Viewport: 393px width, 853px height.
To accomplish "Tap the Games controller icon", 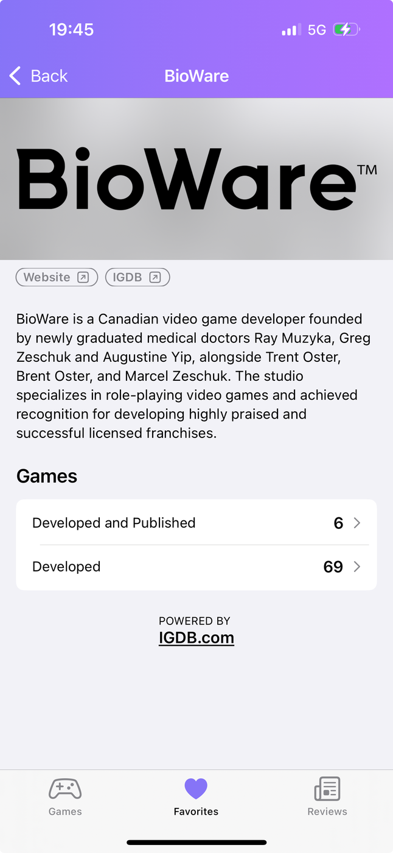I will (65, 789).
